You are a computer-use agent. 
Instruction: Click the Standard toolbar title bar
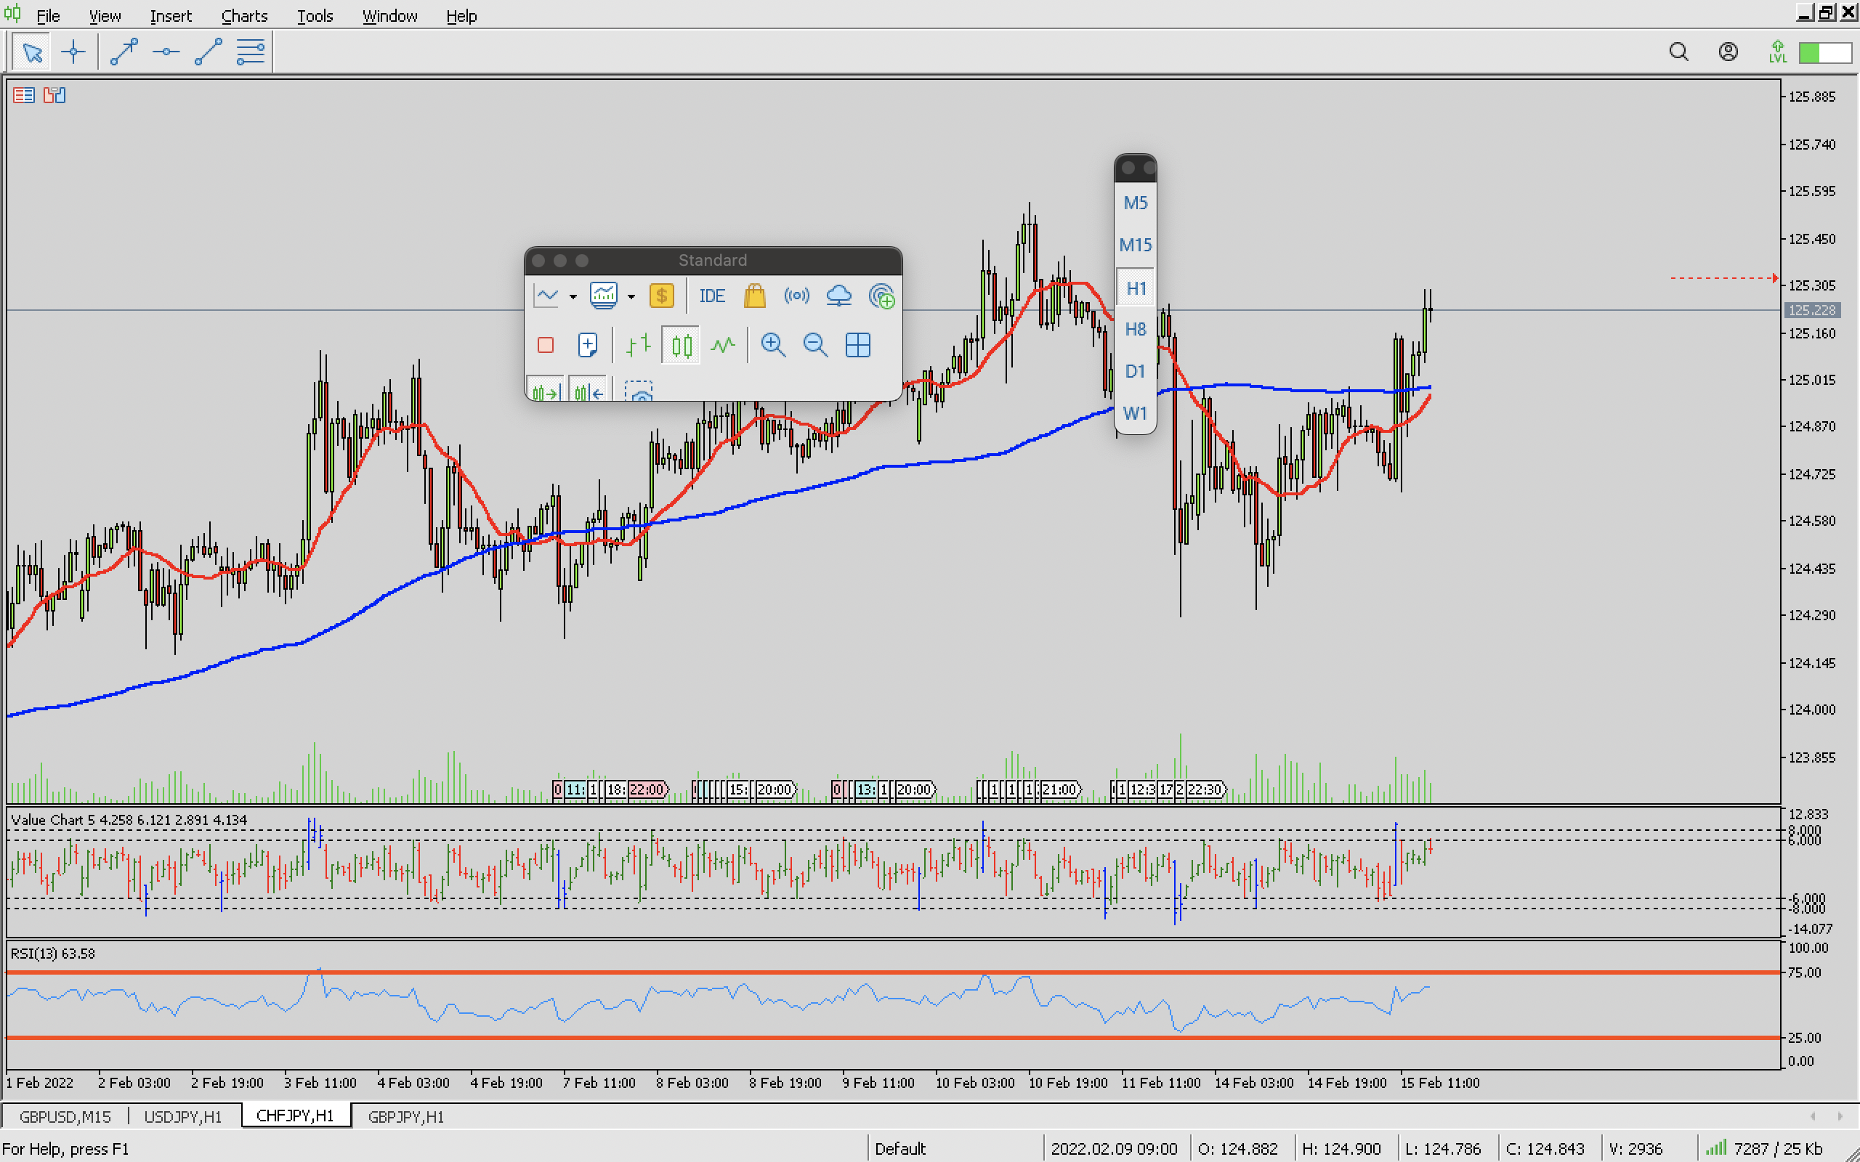pos(713,261)
